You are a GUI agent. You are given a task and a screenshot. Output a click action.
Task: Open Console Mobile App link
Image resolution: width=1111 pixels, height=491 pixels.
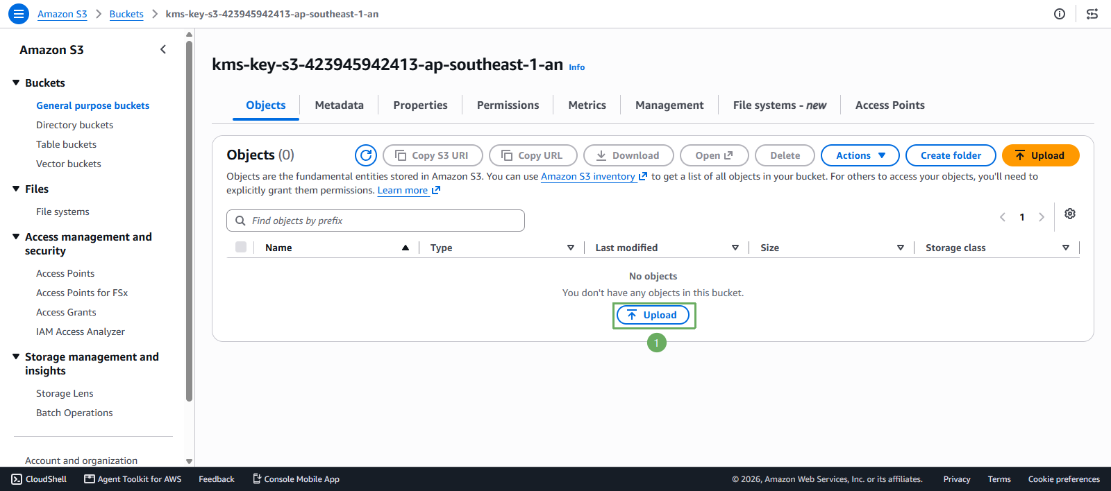(296, 479)
